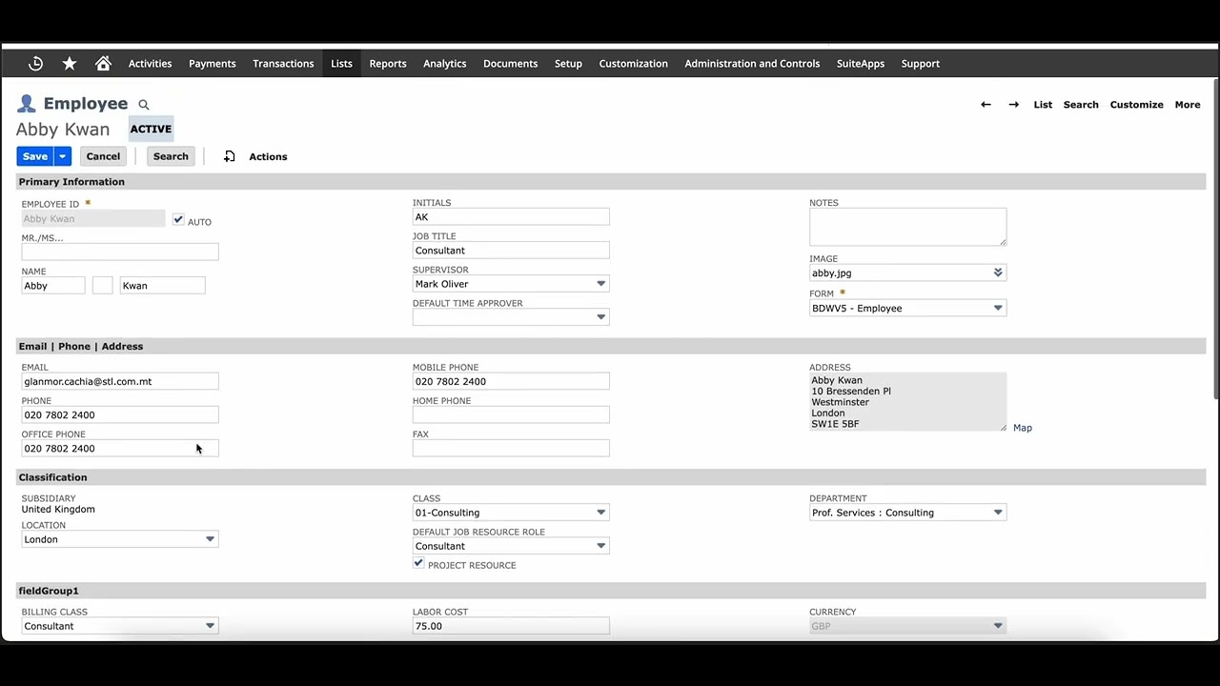Screen dimensions: 1220x686
Task: Click the Mr./Ms. input field
Action: tap(120, 252)
